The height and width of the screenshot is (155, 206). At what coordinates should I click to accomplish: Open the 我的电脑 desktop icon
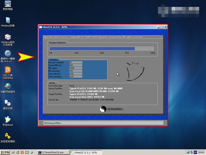(7, 4)
